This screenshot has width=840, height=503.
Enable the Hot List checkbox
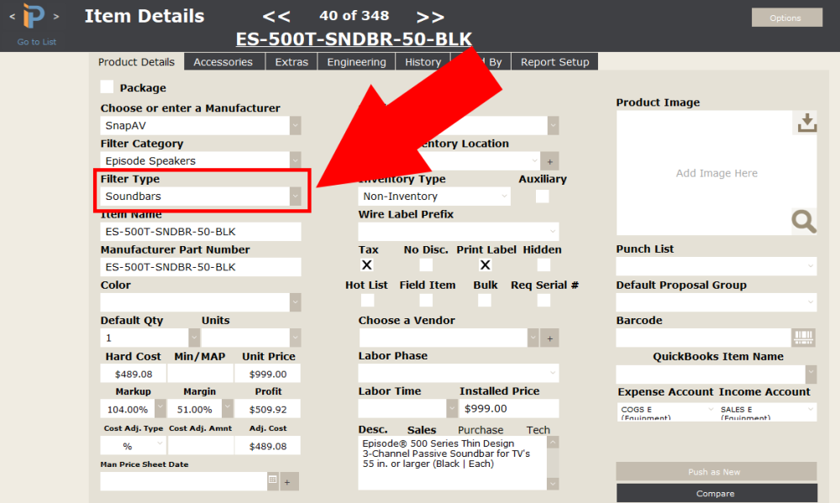(366, 299)
